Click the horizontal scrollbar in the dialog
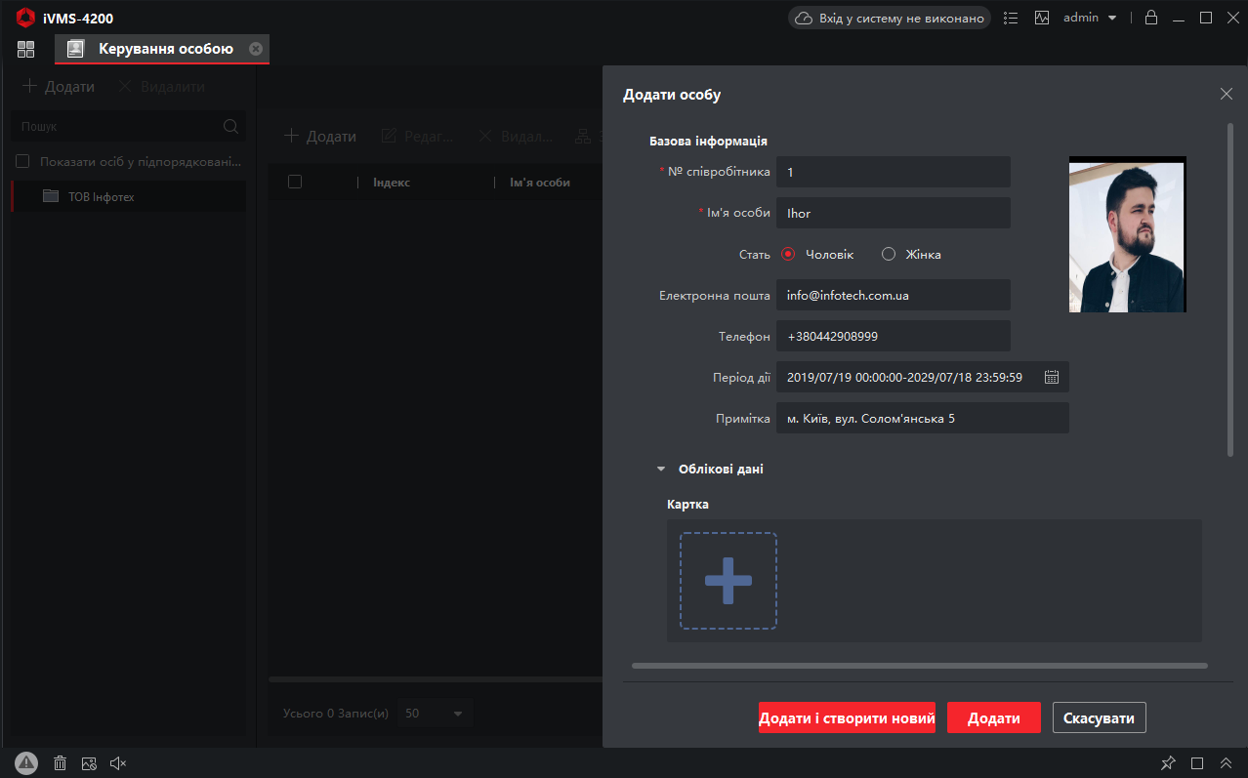This screenshot has height=778, width=1248. point(919,666)
